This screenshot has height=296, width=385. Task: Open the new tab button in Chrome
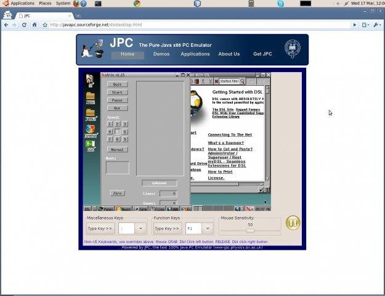coord(78,16)
